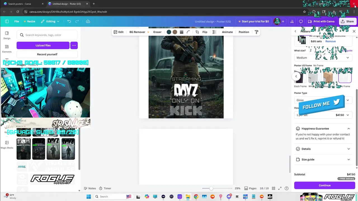Open the Timer at bottom
This screenshot has width=358, height=201.
(x=105, y=188)
